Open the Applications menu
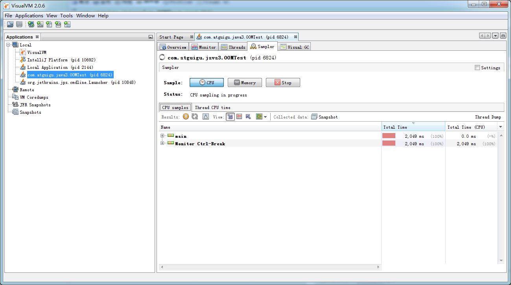Screen dimensions: 511x285 (x=29, y=16)
